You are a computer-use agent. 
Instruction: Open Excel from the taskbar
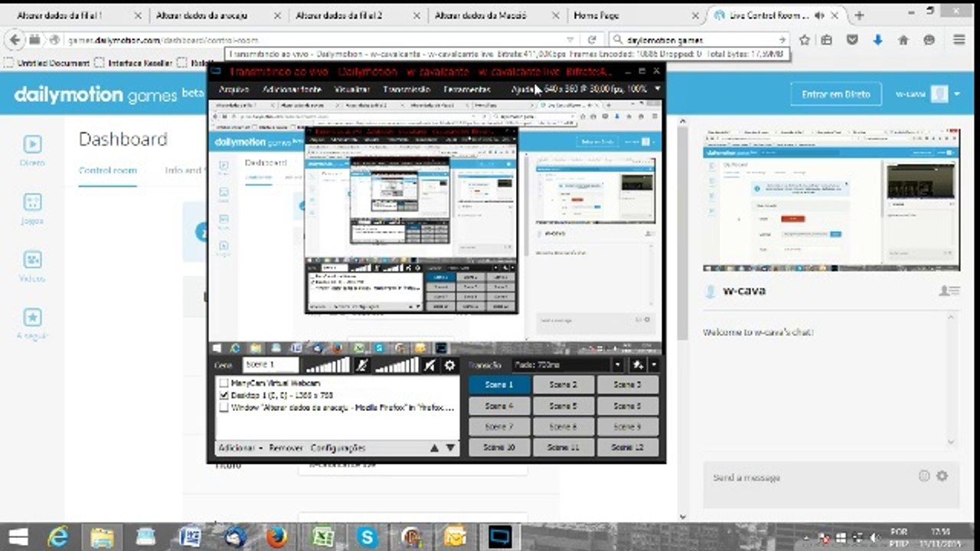[322, 536]
